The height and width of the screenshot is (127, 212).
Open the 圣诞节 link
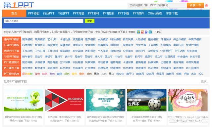click(x=88, y=57)
